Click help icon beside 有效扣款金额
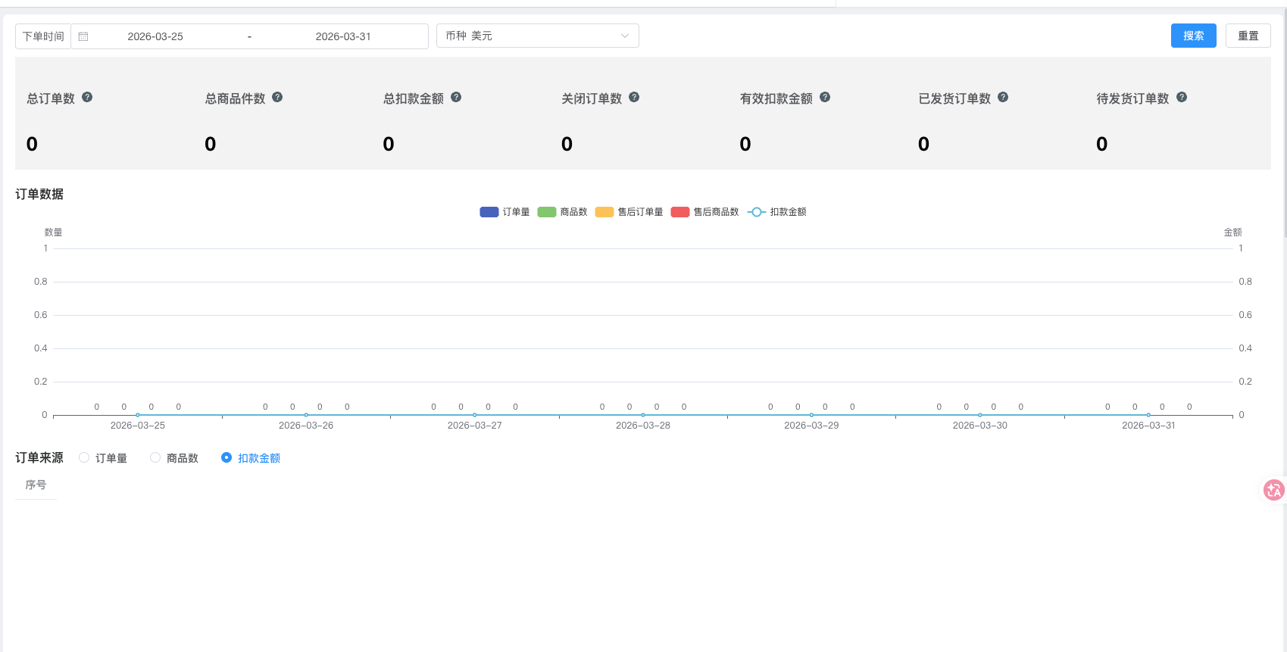 (825, 97)
